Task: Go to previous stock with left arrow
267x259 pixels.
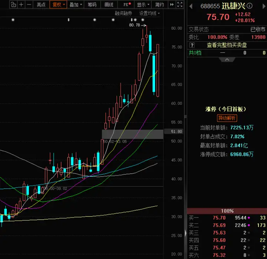Action: pos(191,6)
